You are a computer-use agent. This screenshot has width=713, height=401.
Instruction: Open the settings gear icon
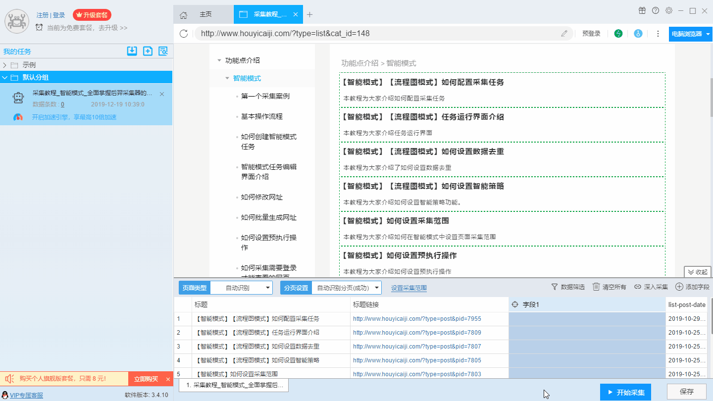pos(669,10)
